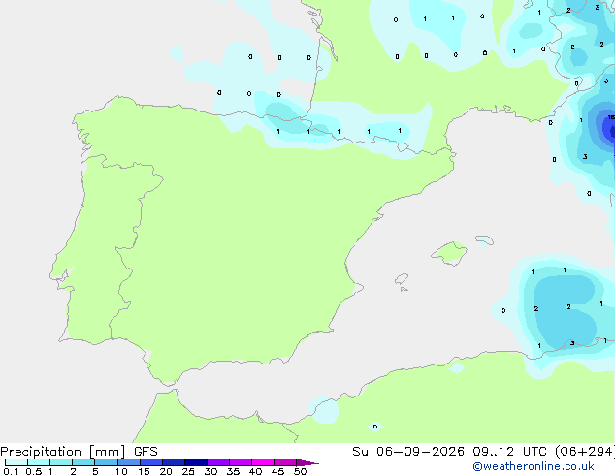Click the '50' legend label
This screenshot has height=475, width=615.
point(300,471)
